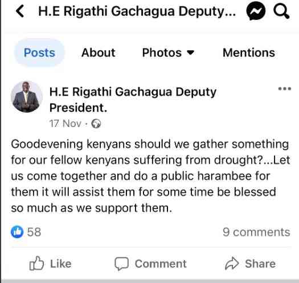Open Messenger chat icon
299x283 pixels.
click(256, 11)
